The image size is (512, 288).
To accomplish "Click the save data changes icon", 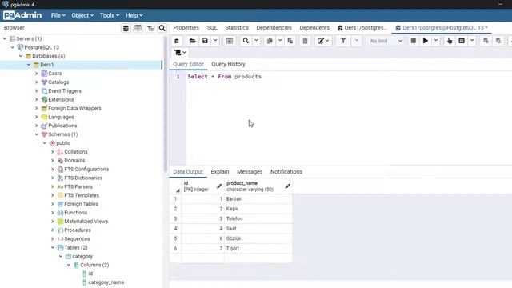I will 230,41.
